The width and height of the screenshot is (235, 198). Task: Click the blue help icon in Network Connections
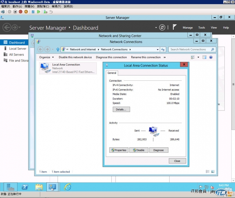click(211, 57)
